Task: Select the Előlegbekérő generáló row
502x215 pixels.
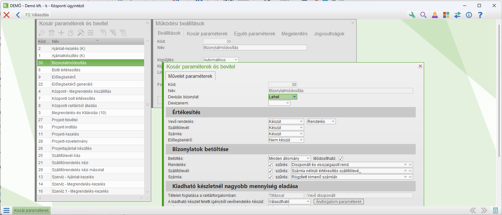Action: click(x=91, y=84)
